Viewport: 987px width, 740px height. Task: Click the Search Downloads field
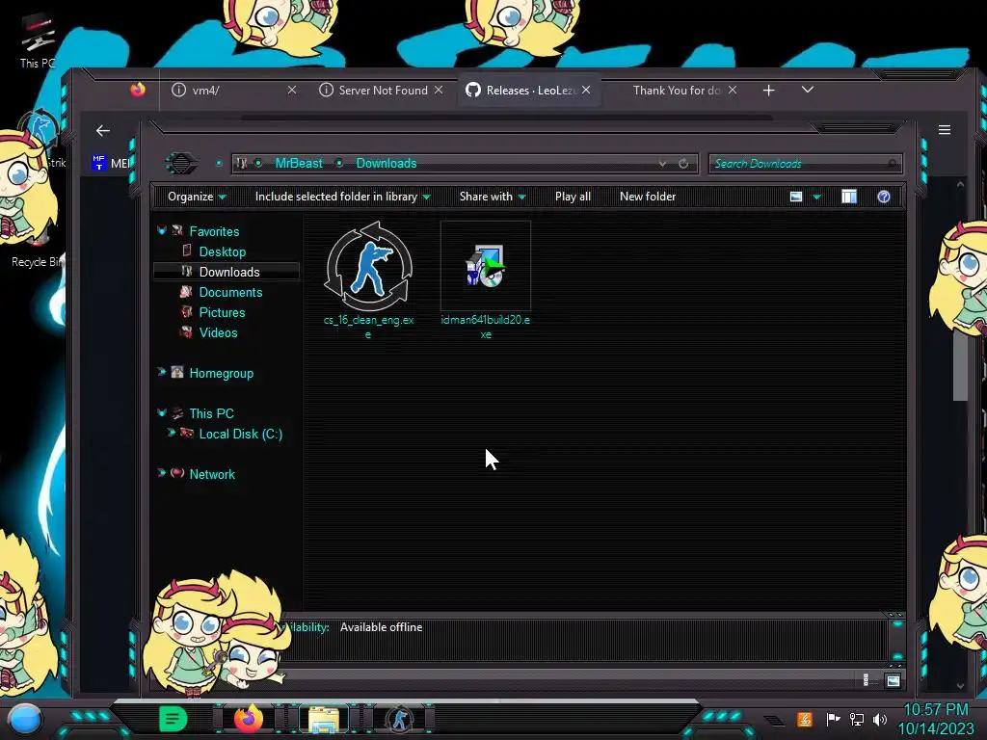806,164
